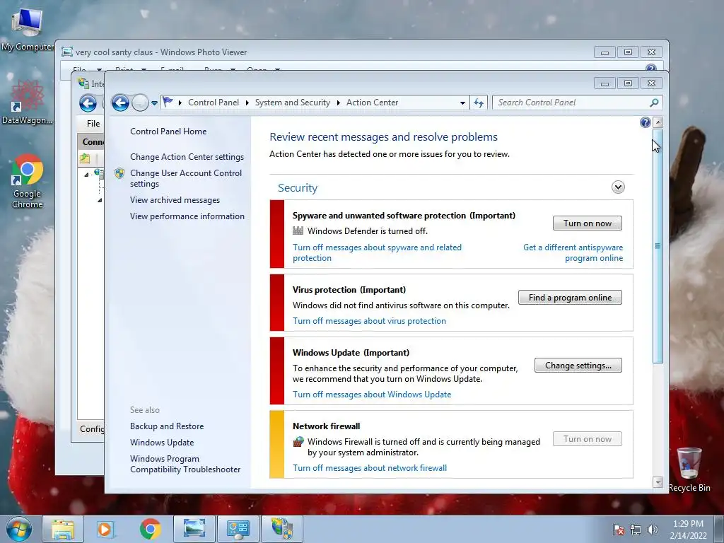This screenshot has width=724, height=543.
Task: Turn off messages about spyware protection
Action: [377, 252]
